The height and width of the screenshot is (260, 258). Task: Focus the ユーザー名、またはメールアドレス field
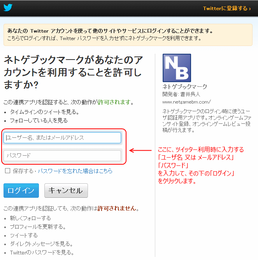pos(62,138)
